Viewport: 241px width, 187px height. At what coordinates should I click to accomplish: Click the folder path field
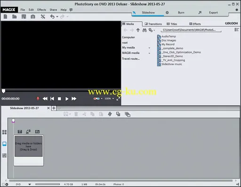[x=191, y=30]
